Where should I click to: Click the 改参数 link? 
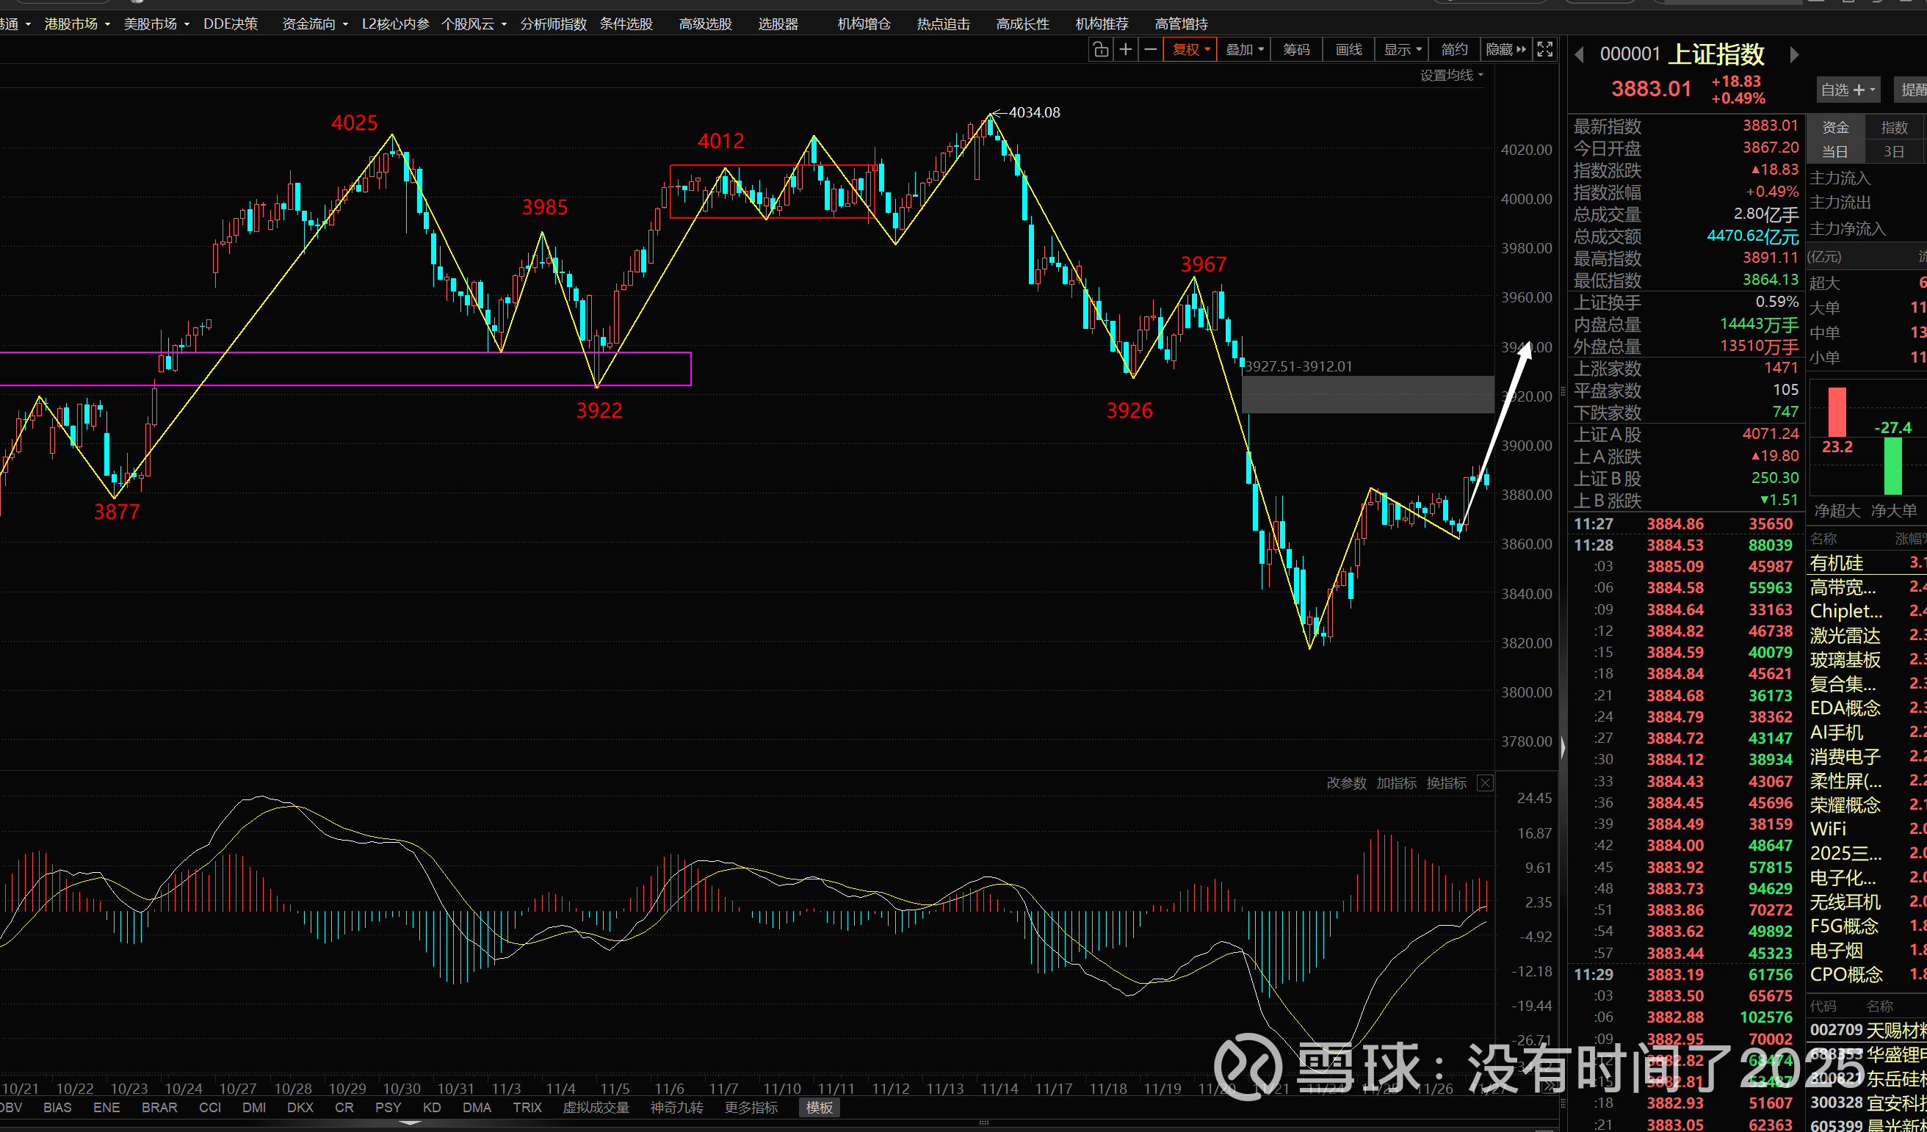1346,783
